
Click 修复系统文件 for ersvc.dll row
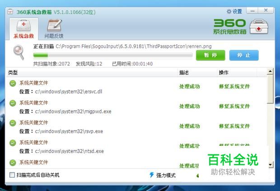[x=234, y=86]
